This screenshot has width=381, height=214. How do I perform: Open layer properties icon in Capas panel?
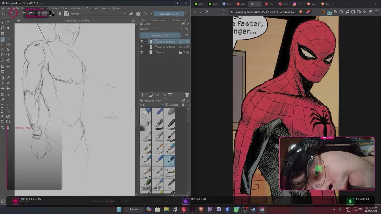pos(170,95)
